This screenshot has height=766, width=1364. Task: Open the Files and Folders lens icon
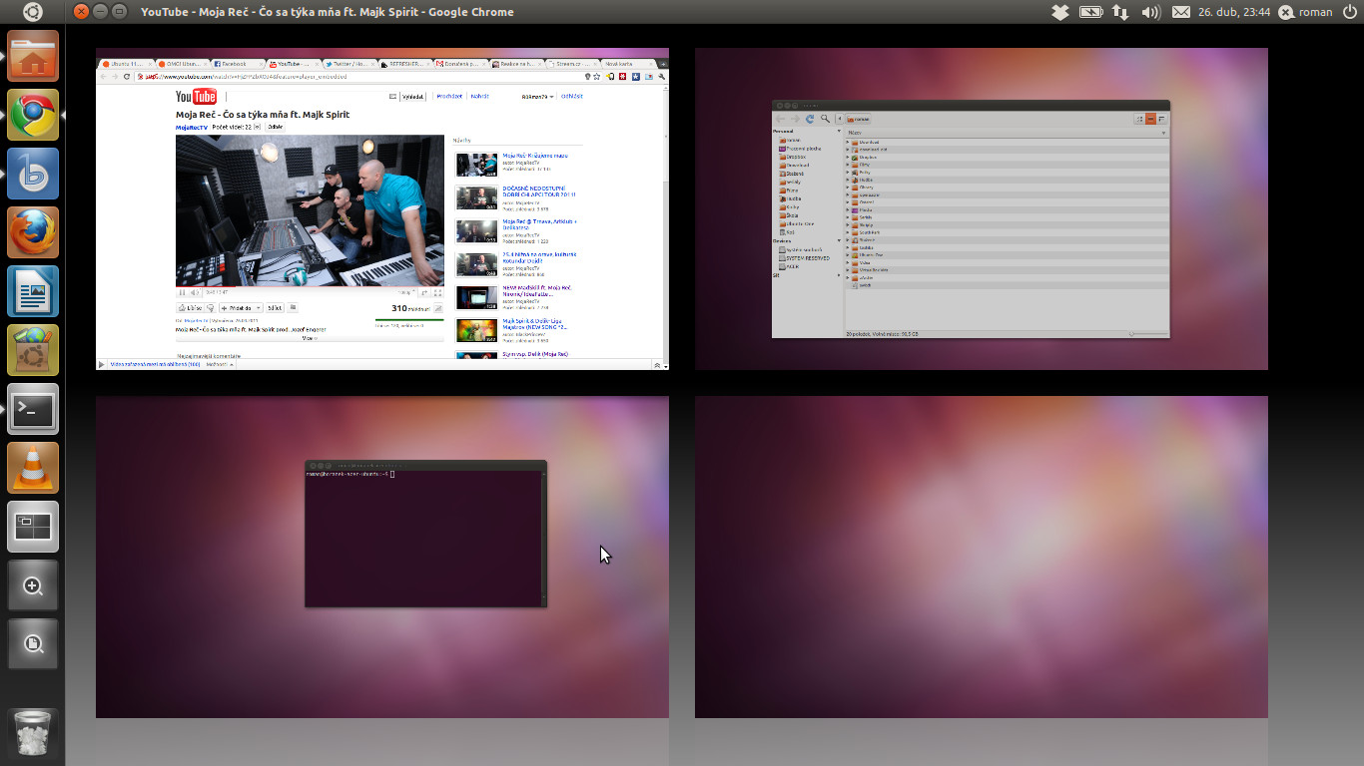click(33, 644)
